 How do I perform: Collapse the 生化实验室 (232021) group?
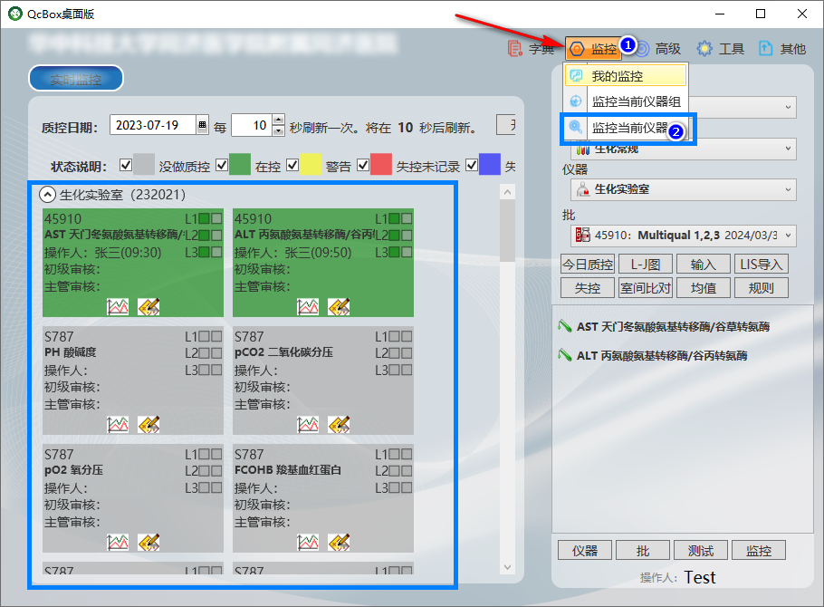(47, 195)
